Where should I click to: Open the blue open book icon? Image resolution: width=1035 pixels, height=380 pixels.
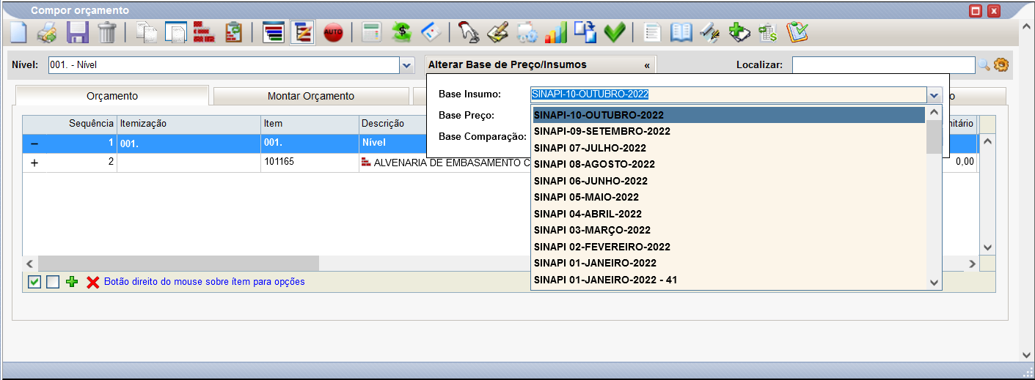681,32
